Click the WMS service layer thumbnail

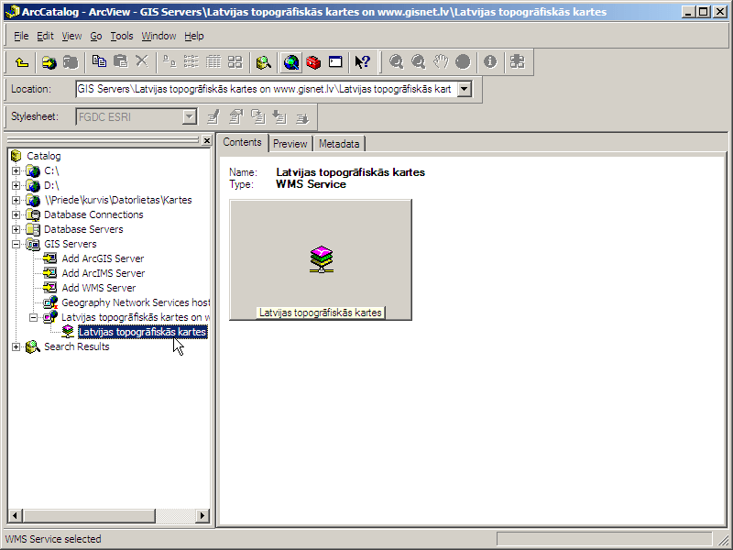tap(321, 260)
